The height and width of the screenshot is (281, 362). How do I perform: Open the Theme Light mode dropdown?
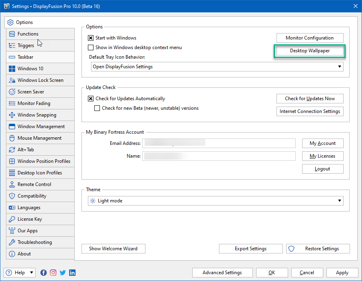coord(216,201)
